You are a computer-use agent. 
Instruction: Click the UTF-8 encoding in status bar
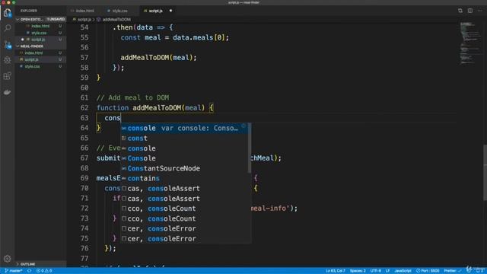(x=375, y=271)
